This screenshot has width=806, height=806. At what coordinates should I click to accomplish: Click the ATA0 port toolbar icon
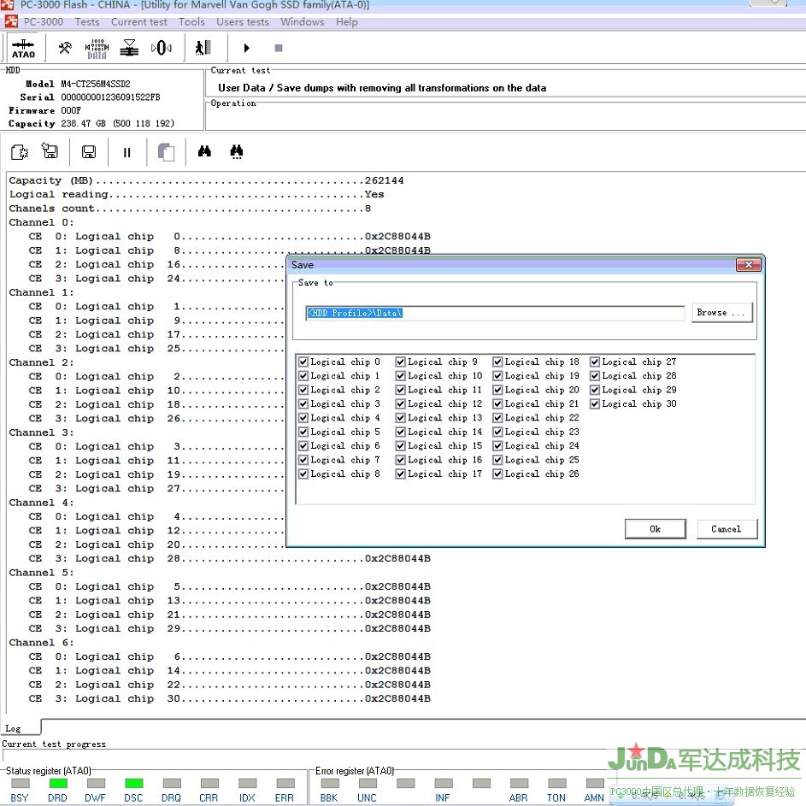click(23, 48)
